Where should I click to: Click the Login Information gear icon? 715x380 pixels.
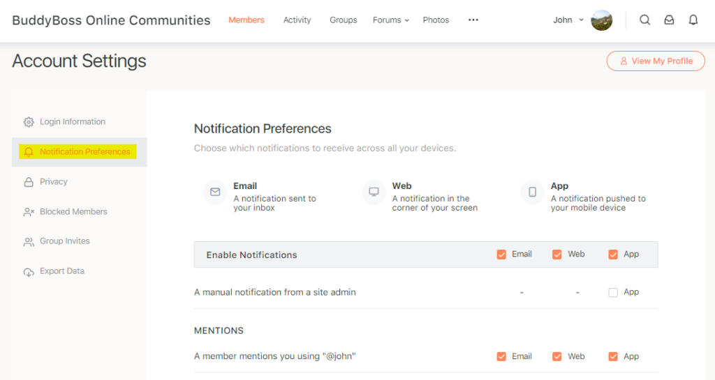[x=29, y=122]
